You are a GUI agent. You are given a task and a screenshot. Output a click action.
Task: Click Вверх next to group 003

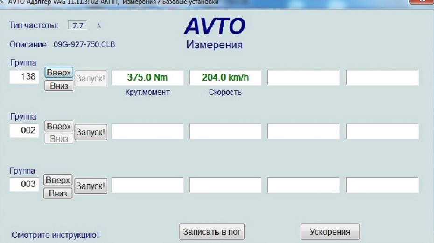58,180
